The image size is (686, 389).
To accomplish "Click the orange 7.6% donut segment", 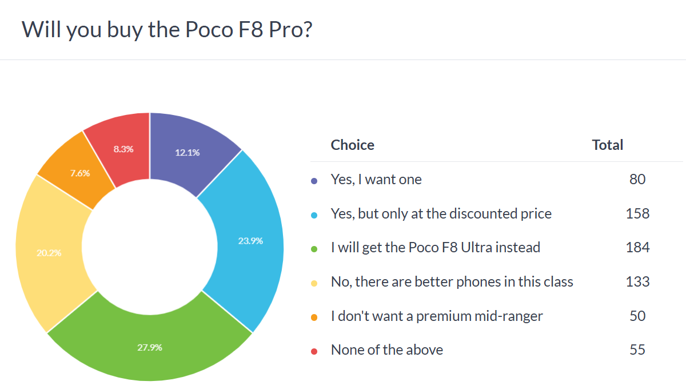I will coord(79,172).
